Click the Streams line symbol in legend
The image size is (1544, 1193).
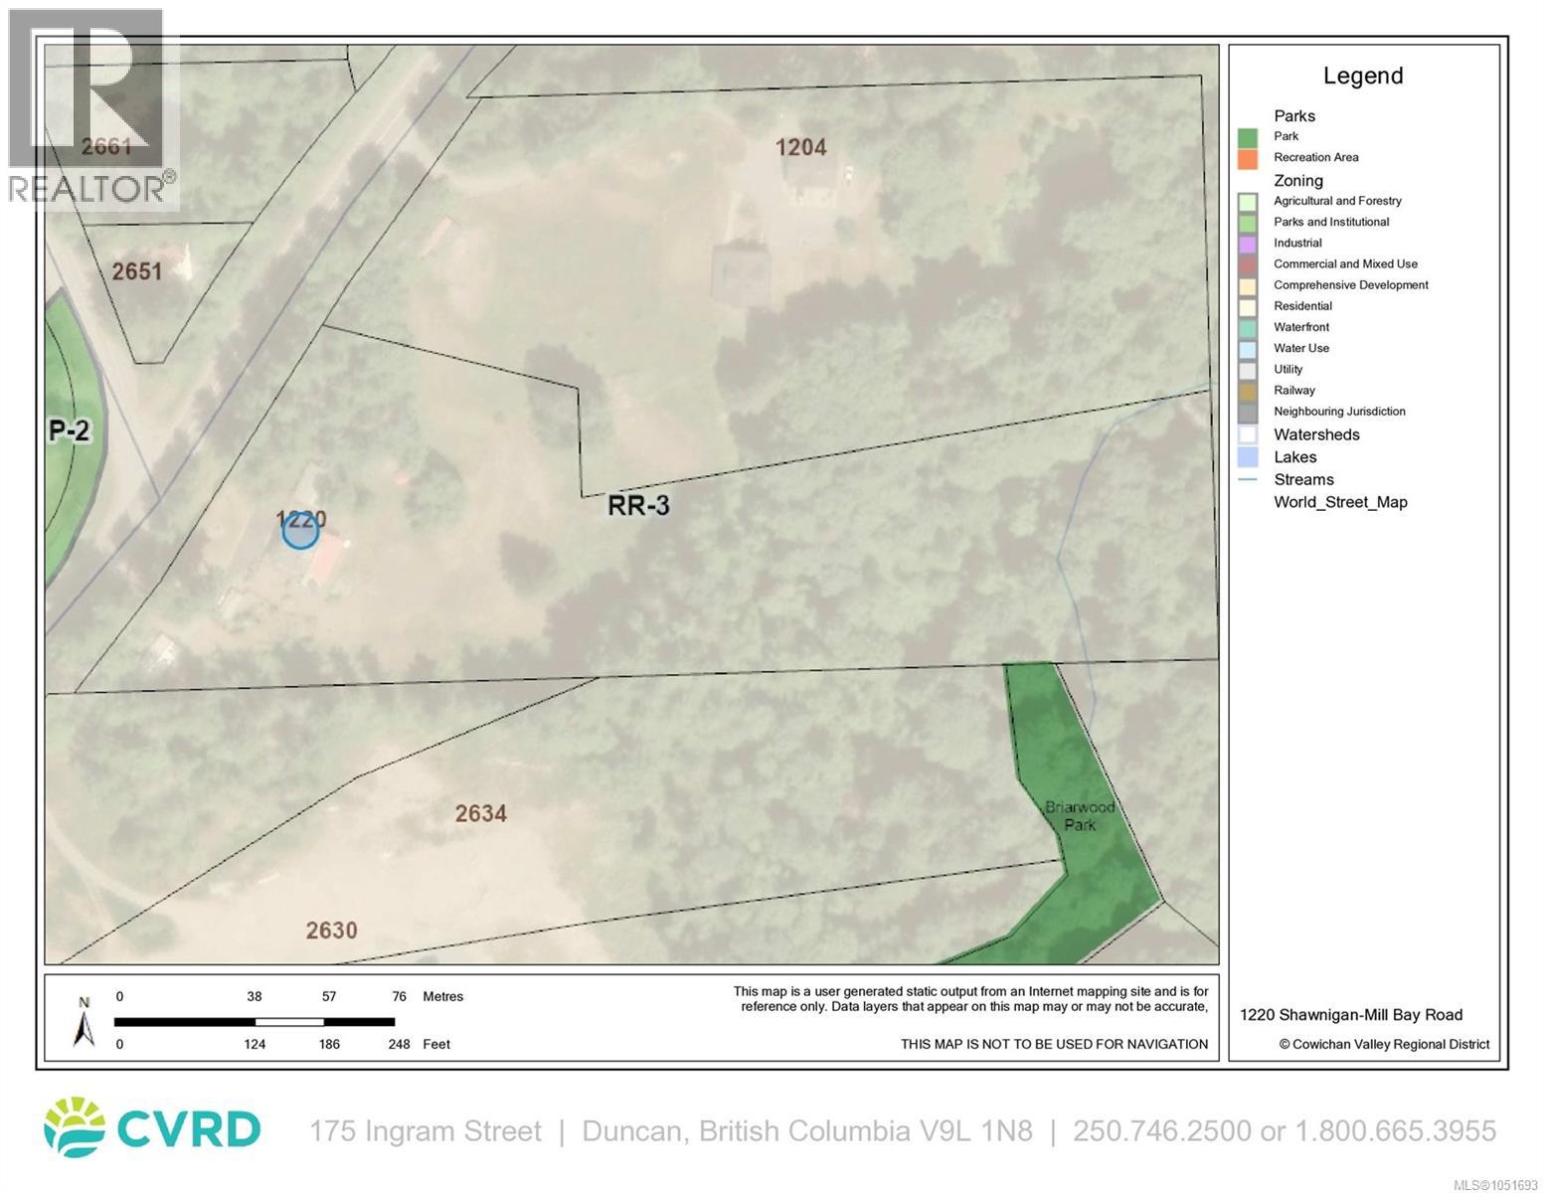pyautogui.click(x=1248, y=480)
